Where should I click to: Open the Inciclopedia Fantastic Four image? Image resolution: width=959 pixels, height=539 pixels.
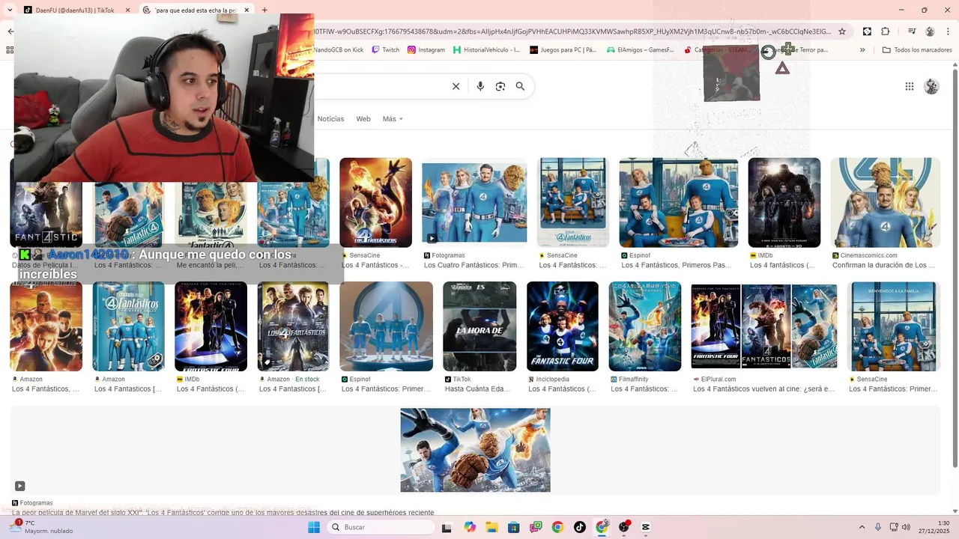[563, 326]
